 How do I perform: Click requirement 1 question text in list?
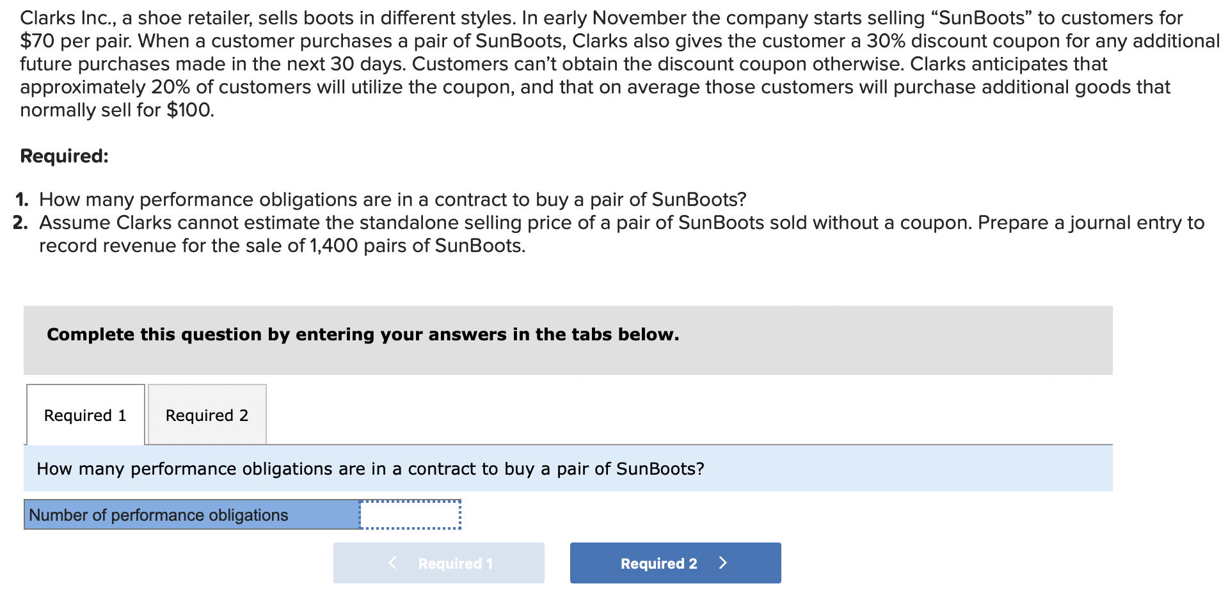392,200
